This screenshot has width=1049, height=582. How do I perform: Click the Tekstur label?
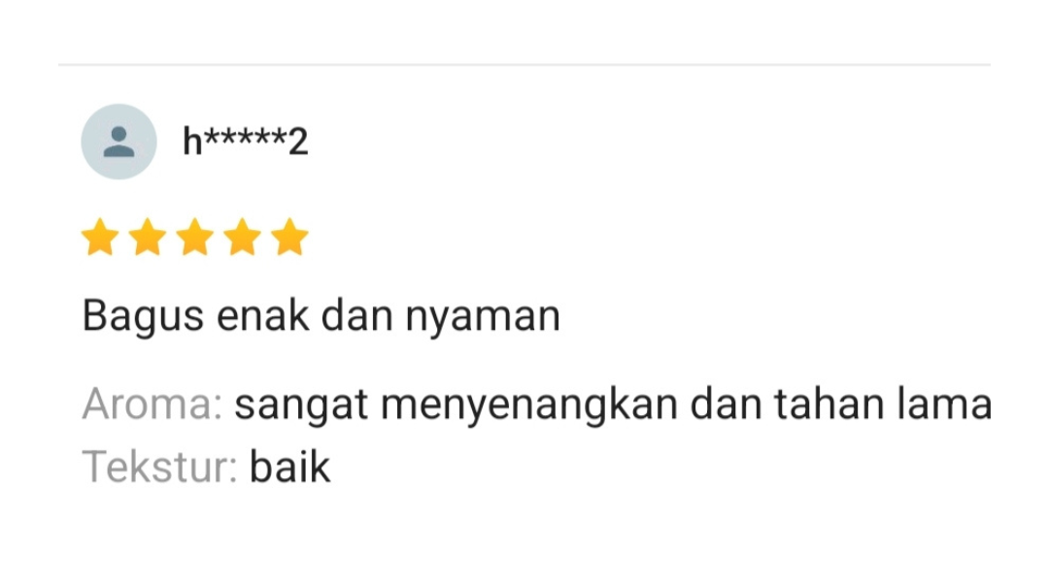[159, 467]
